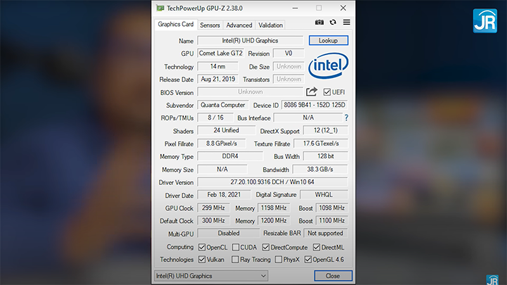Click the GPU Clock row Memory 1198 MHz
Viewport: 507px width, 285px height.
tap(274, 208)
